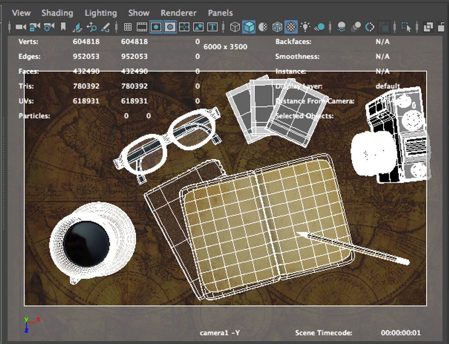Viewport: 449px width, 344px height.
Task: Open the Show menu
Action: pyautogui.click(x=139, y=13)
